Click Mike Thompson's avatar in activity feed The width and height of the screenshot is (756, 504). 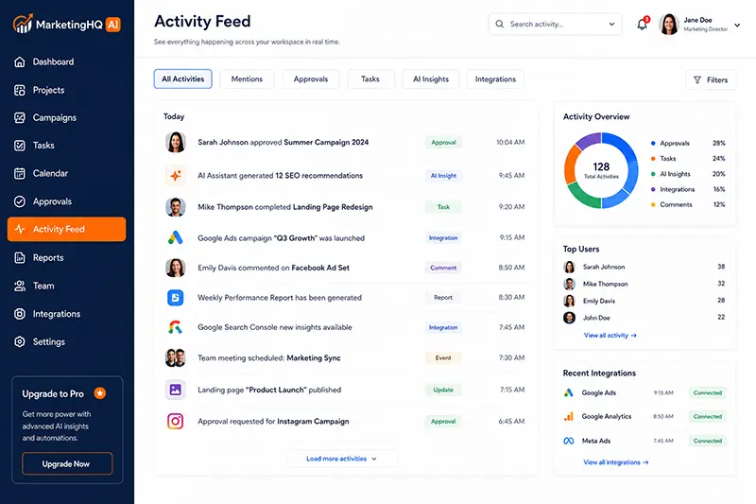click(176, 207)
